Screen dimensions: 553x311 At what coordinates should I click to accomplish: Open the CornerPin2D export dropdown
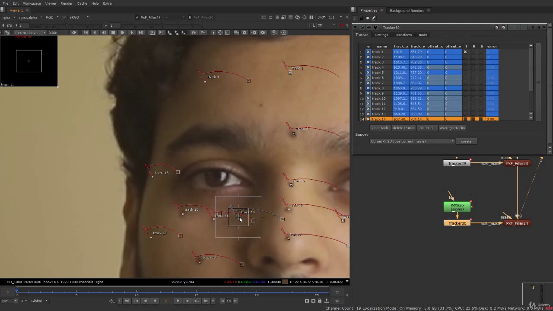click(412, 141)
